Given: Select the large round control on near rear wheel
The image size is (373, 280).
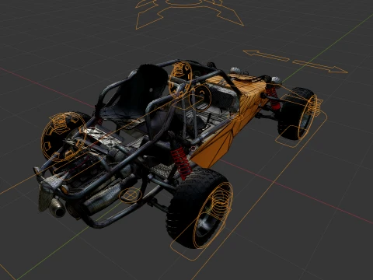Looking at the screenshot, I should coord(64,136).
